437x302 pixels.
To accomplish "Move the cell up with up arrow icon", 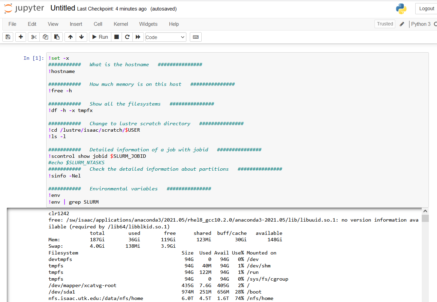I will 70,37.
